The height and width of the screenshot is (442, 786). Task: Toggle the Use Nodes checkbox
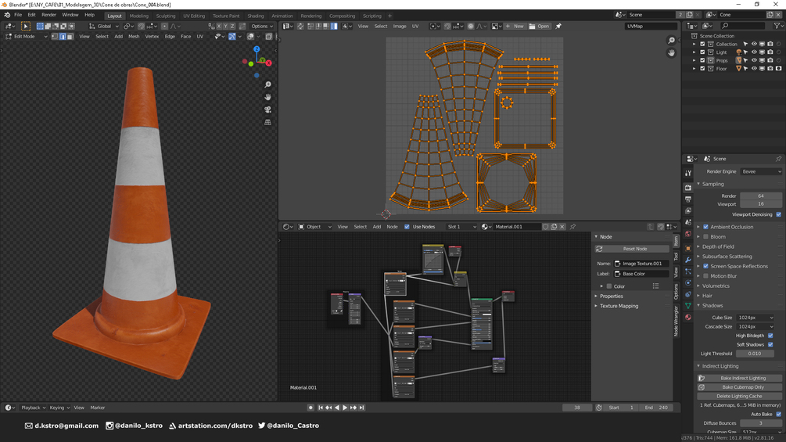(x=407, y=227)
